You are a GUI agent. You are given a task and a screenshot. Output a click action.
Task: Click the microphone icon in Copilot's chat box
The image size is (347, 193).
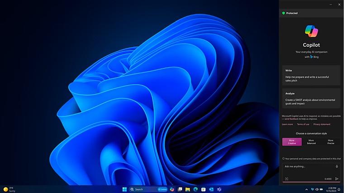coord(337,166)
